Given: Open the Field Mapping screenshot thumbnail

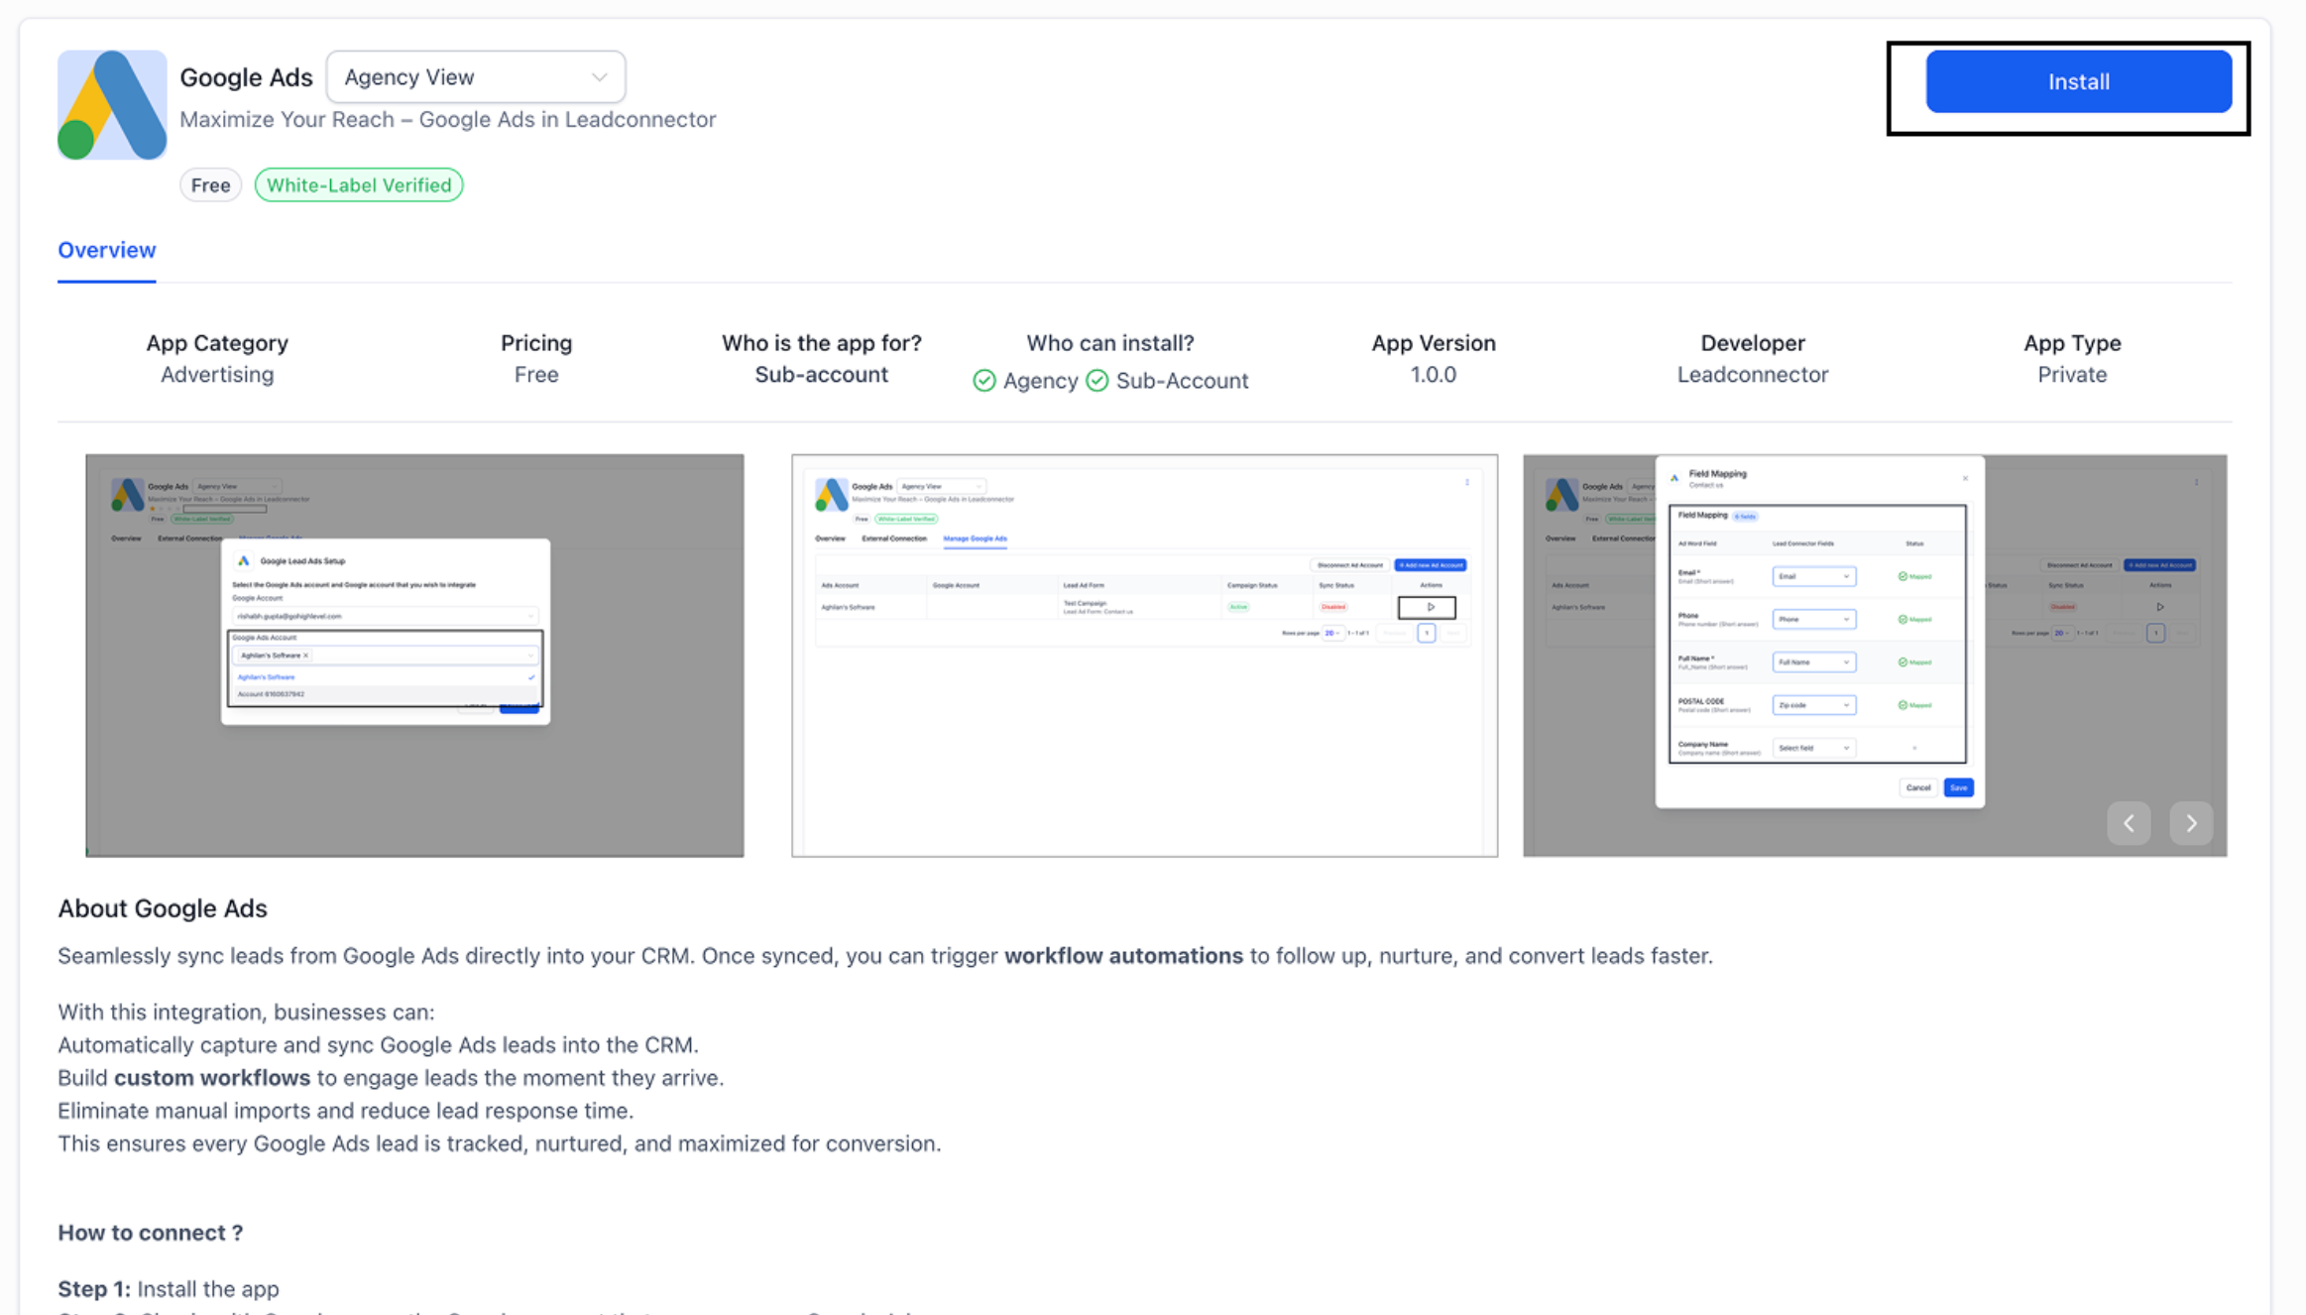Looking at the screenshot, I should tap(1874, 655).
